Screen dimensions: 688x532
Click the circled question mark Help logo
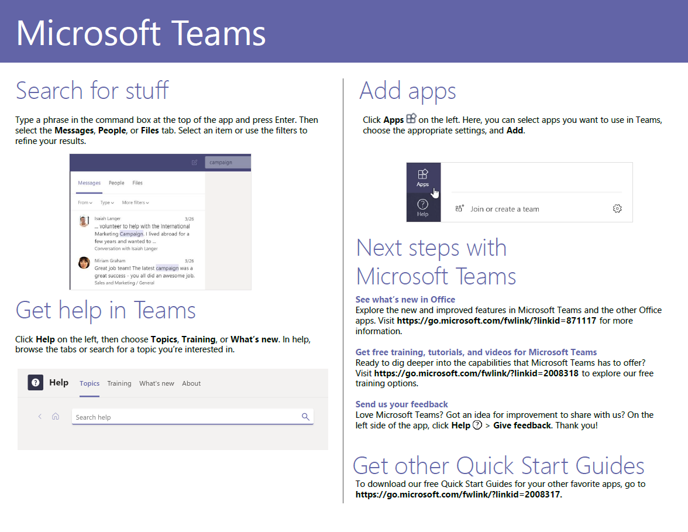click(x=35, y=382)
